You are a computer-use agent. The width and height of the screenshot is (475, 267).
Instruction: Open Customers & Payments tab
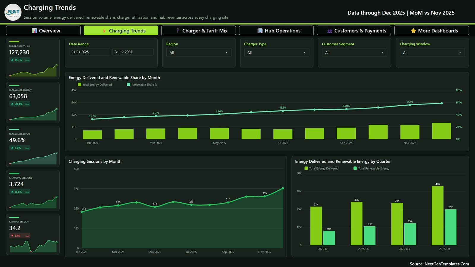click(354, 31)
